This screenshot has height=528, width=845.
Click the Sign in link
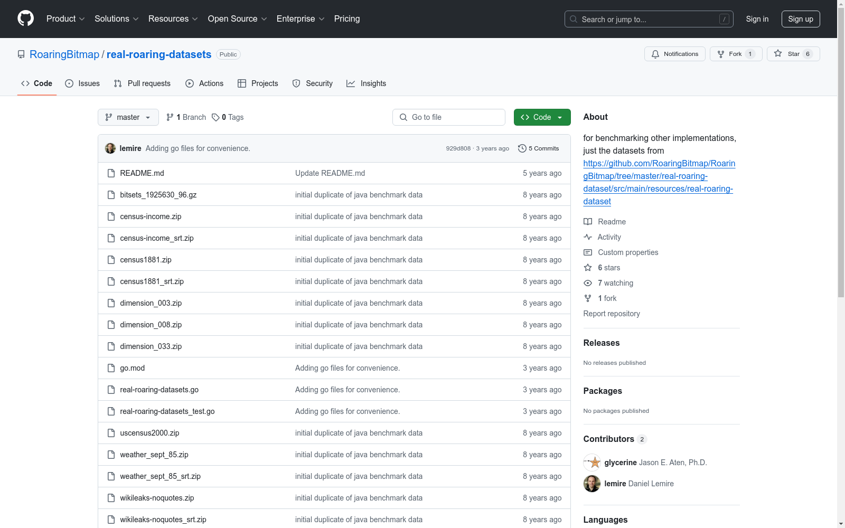point(757,19)
